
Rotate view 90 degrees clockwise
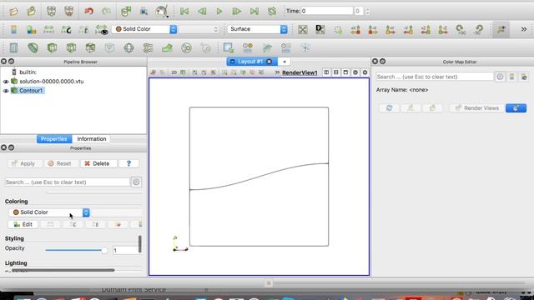tap(461, 30)
